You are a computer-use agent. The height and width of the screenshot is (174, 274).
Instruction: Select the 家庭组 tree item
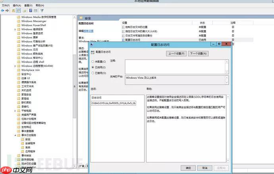point(25,99)
